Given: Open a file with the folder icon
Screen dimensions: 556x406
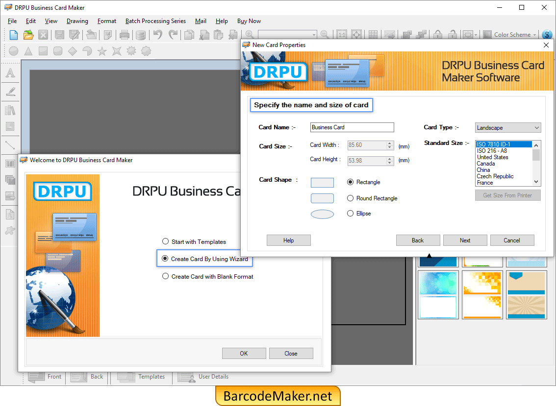Looking at the screenshot, I should [28, 35].
